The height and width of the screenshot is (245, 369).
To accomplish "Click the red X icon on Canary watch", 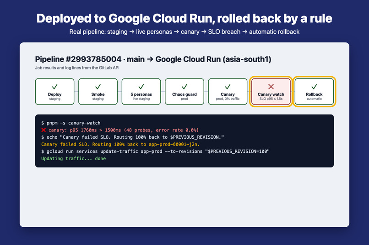I will click(x=271, y=87).
